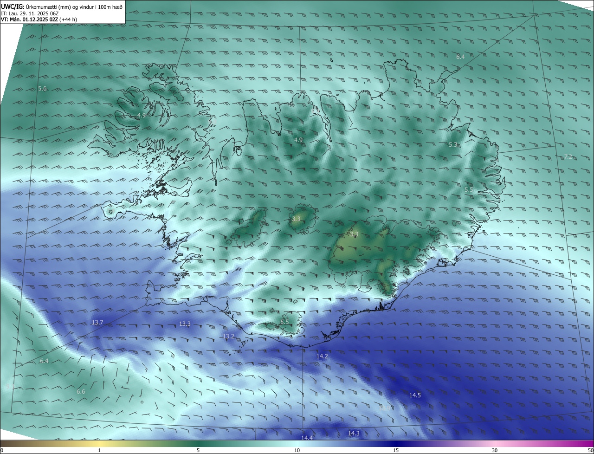Click the 5.6 value label on the map
This screenshot has width=594, height=454.
pyautogui.click(x=42, y=88)
